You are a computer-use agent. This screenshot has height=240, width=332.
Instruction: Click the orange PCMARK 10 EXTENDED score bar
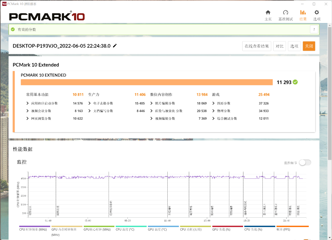147,82
